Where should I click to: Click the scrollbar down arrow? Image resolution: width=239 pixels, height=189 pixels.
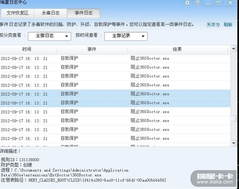pos(233,143)
